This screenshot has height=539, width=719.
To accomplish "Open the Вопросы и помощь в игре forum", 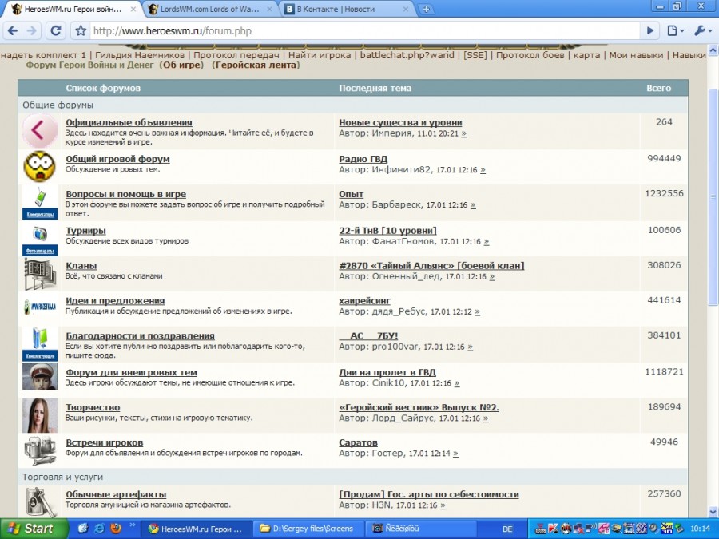I will 125,194.
